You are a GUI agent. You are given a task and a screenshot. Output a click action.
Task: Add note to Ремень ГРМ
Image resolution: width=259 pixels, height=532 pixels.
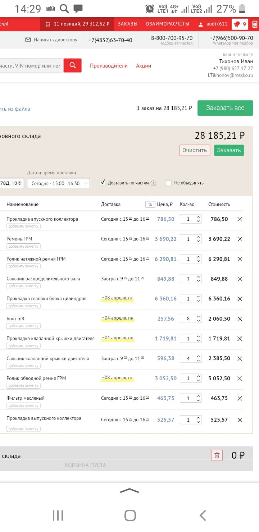(23, 246)
